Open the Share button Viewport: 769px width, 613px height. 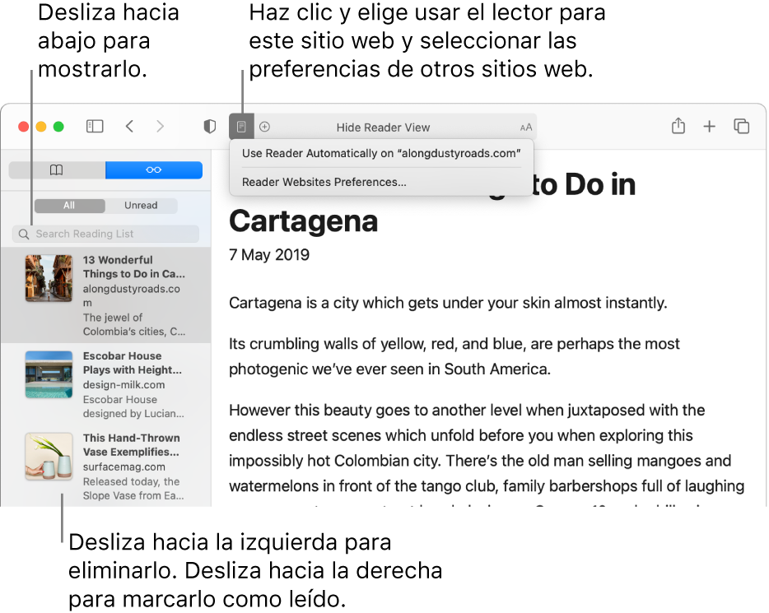[678, 126]
